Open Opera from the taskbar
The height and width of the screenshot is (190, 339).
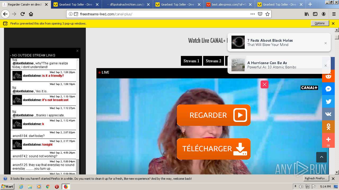[57, 187]
